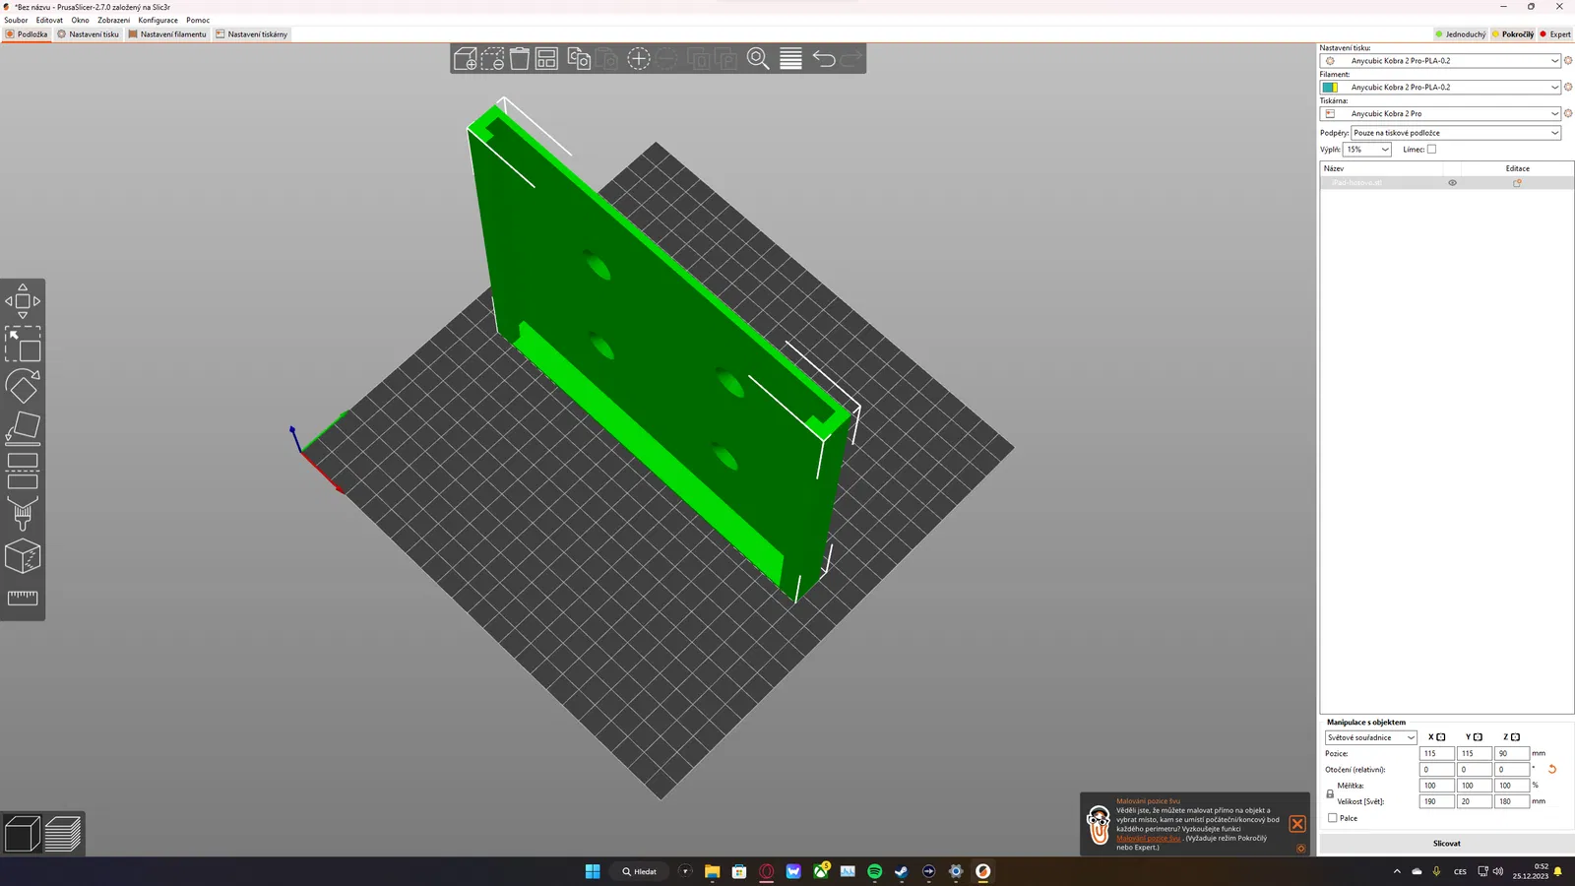Image resolution: width=1575 pixels, height=886 pixels.
Task: Open the Malování pozice švu hint link
Action: [x=1148, y=839]
